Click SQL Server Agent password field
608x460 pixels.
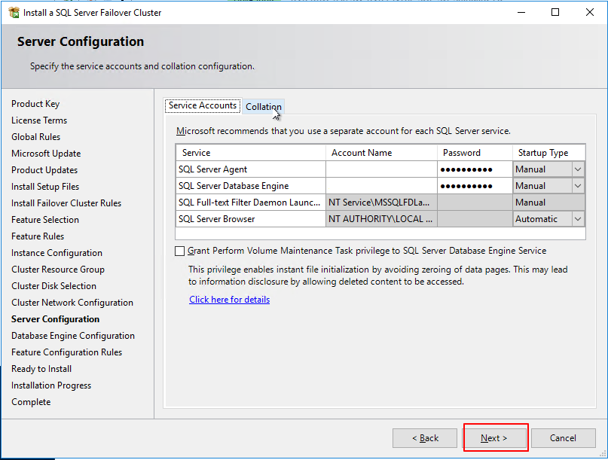[475, 169]
